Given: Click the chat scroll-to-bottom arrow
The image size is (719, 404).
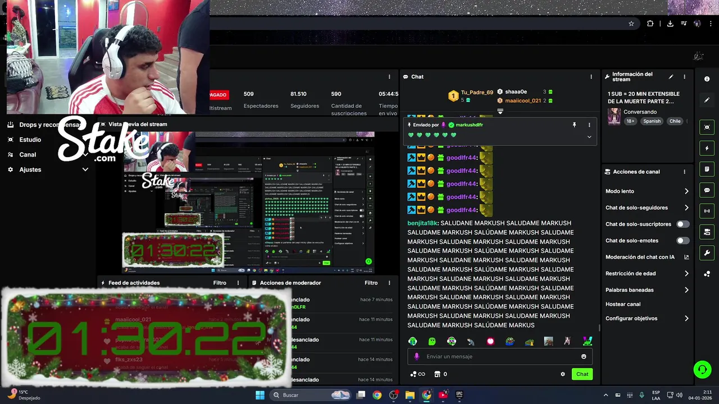Looking at the screenshot, I should coord(500,112).
